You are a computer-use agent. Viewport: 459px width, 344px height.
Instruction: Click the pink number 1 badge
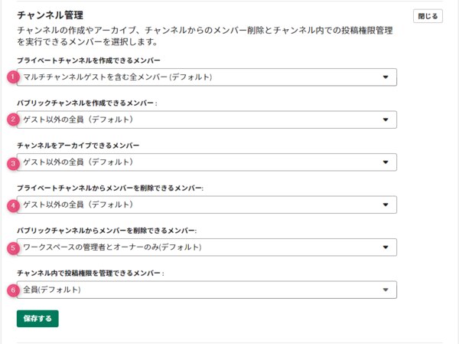point(13,77)
